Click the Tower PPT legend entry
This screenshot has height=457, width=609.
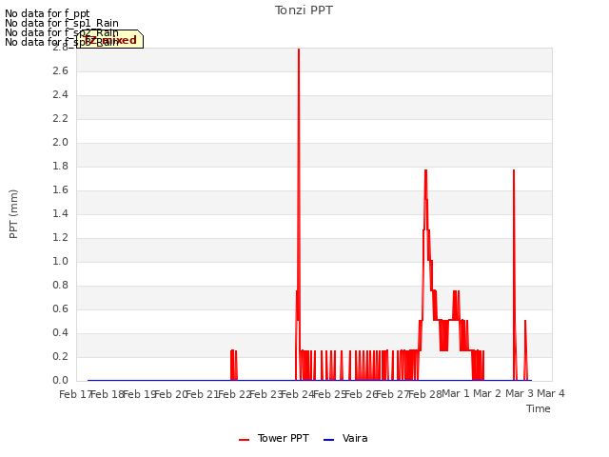[274, 438]
